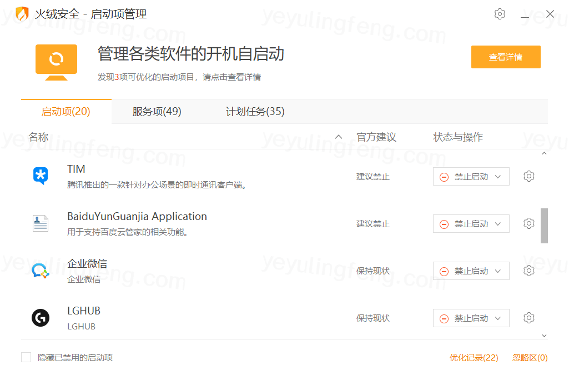Screen dimensions: 569x375
Task: Click the list scrollbar thumb
Action: 544,226
